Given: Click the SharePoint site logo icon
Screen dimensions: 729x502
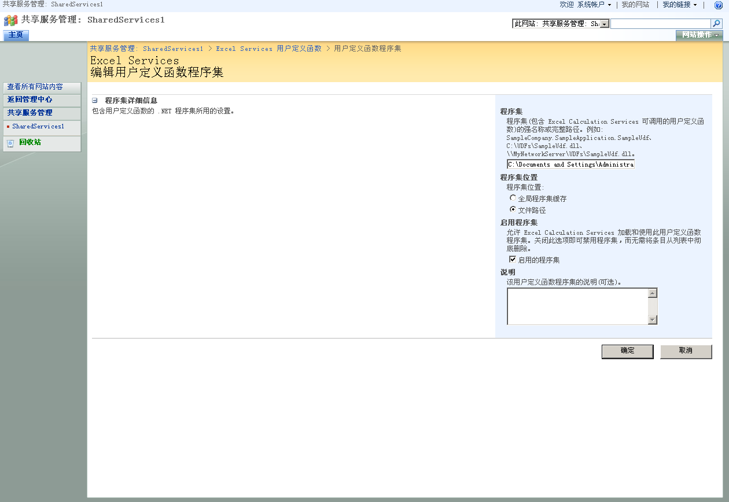Looking at the screenshot, I should point(10,21).
